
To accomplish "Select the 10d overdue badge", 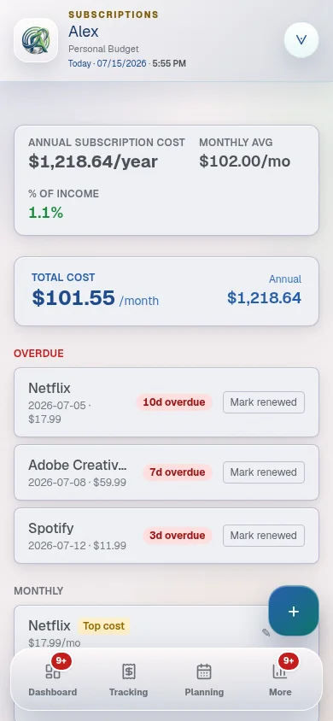I will [174, 402].
